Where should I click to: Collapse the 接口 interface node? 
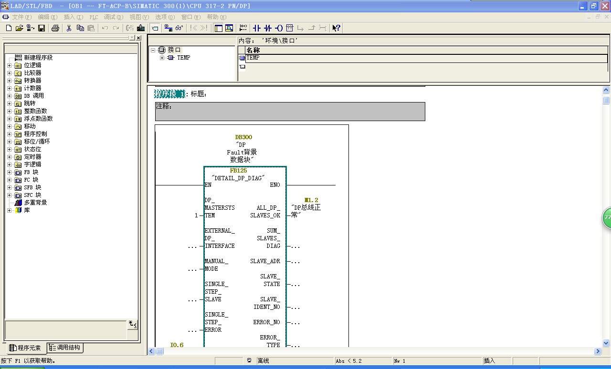pos(153,50)
